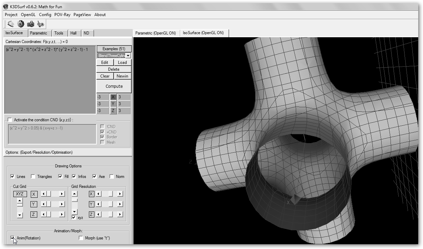Uncheck the Anim(Rotation) checkbox
423x249 pixels.
13,238
